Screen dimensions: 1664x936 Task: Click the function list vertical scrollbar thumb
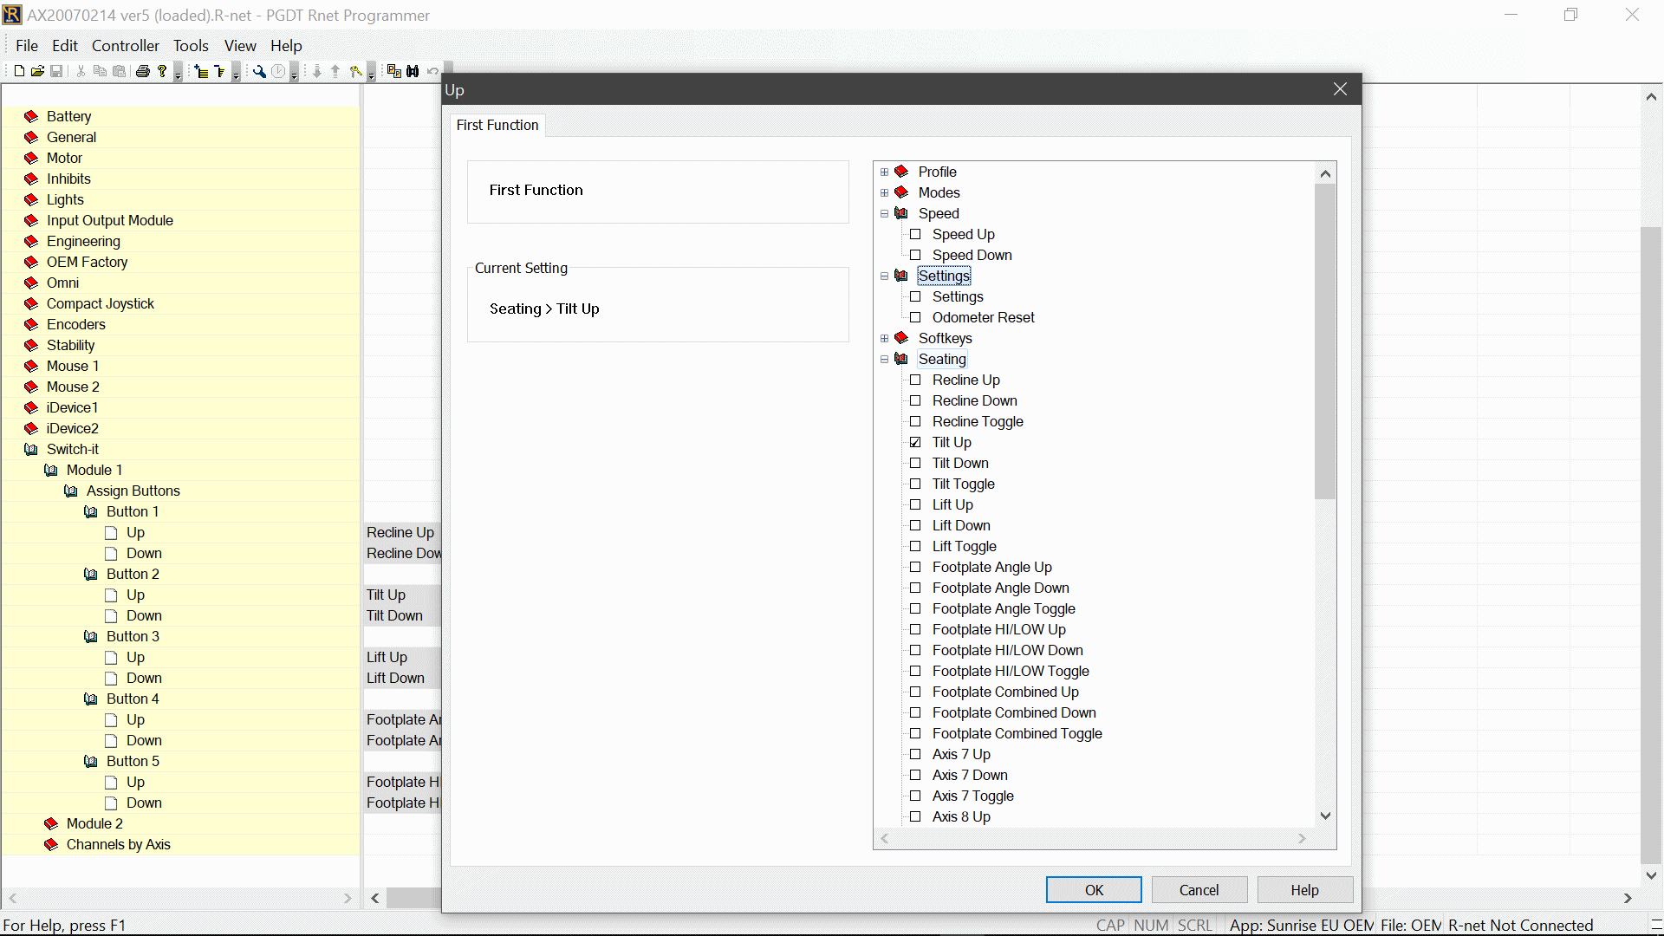point(1324,341)
